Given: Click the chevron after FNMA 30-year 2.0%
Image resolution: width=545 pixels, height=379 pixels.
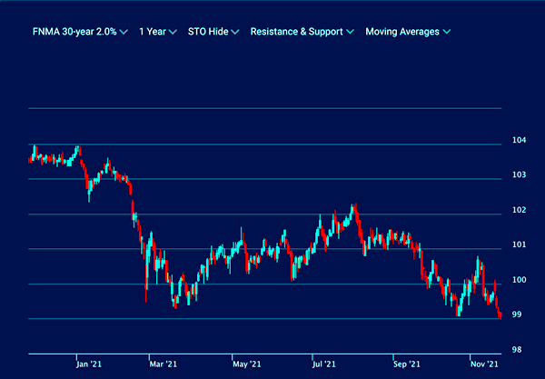Looking at the screenshot, I should (124, 32).
